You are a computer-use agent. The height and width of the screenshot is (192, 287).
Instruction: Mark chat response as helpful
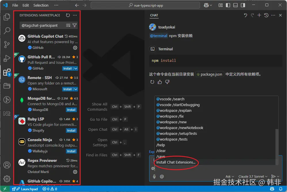[159, 82]
